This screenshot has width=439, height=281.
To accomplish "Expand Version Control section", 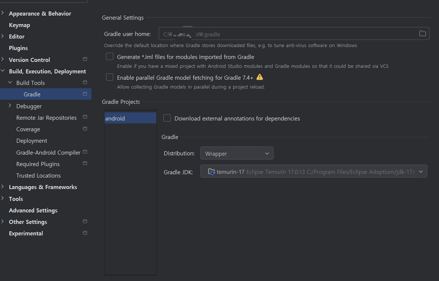I will coord(3,59).
